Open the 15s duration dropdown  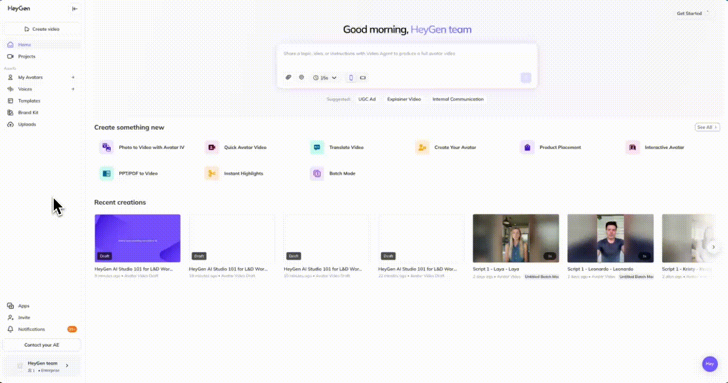325,78
